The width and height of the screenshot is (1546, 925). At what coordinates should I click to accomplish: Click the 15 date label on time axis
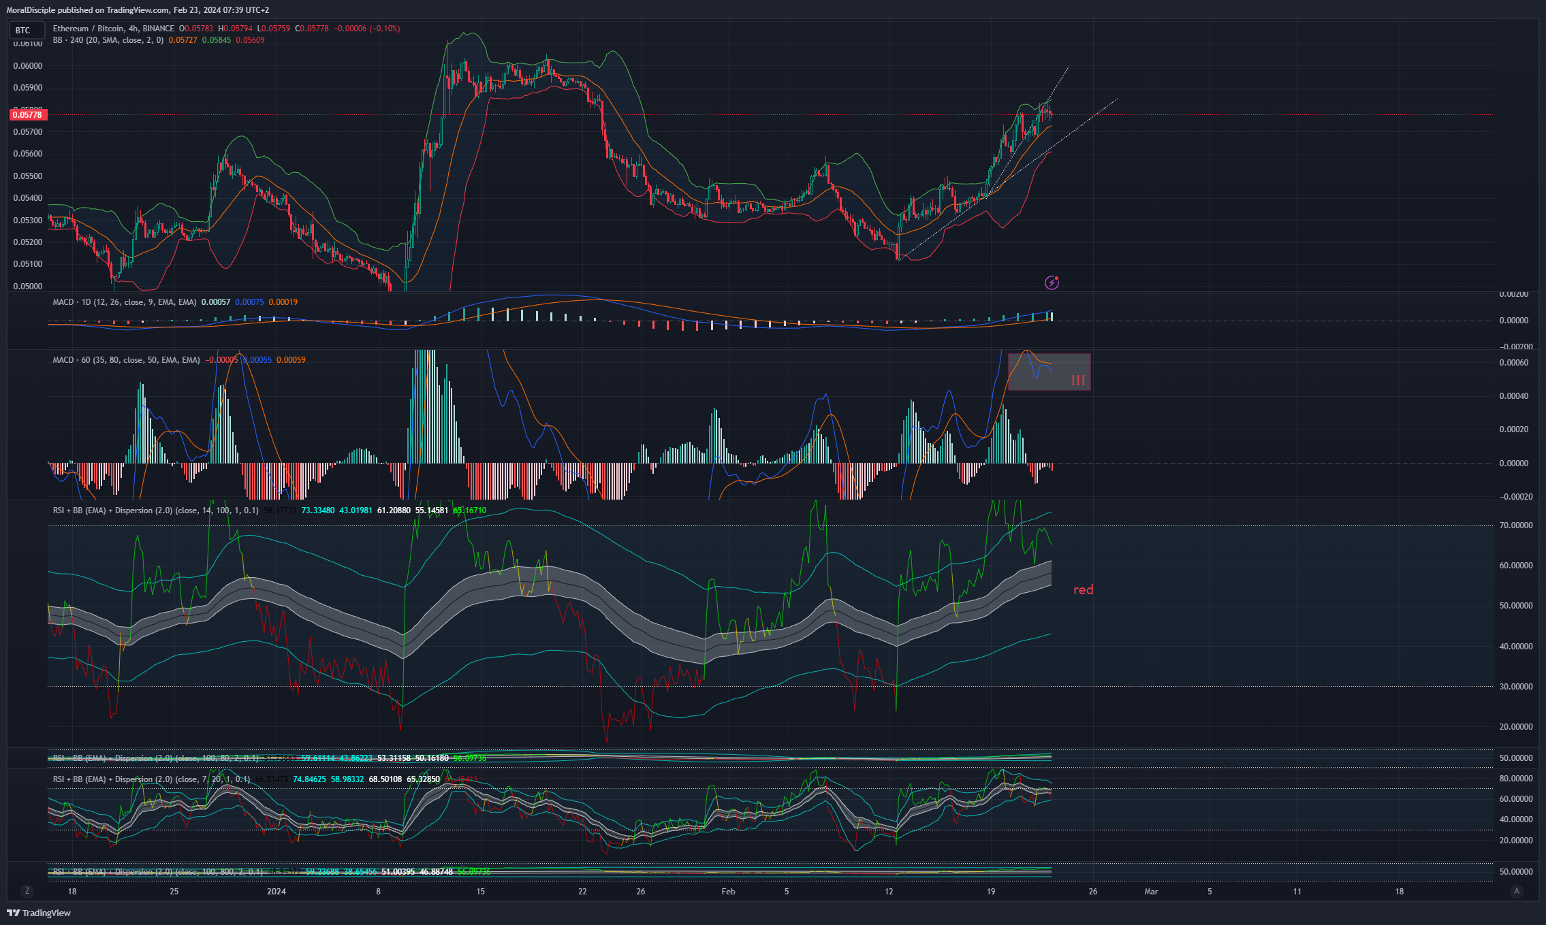click(x=480, y=892)
